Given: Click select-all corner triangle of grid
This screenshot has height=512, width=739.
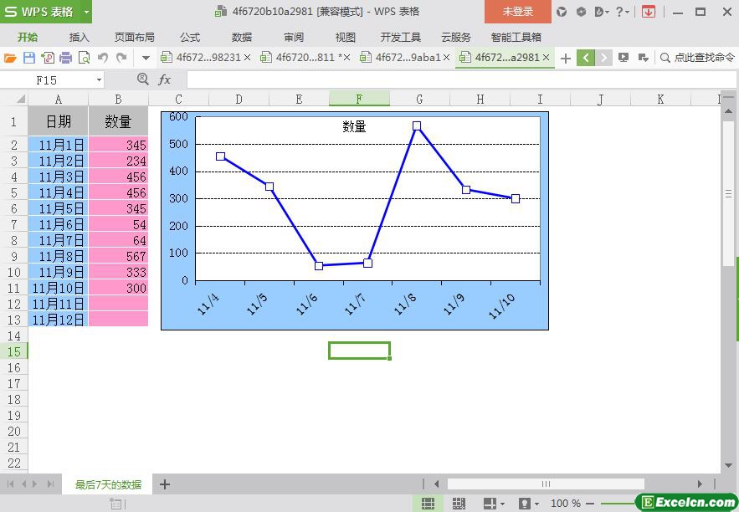Looking at the screenshot, I should [20, 99].
